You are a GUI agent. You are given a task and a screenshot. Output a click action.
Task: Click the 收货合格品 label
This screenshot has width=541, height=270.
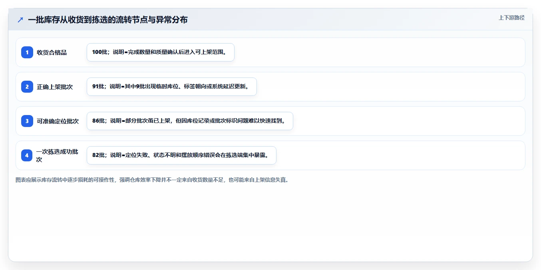pyautogui.click(x=52, y=52)
